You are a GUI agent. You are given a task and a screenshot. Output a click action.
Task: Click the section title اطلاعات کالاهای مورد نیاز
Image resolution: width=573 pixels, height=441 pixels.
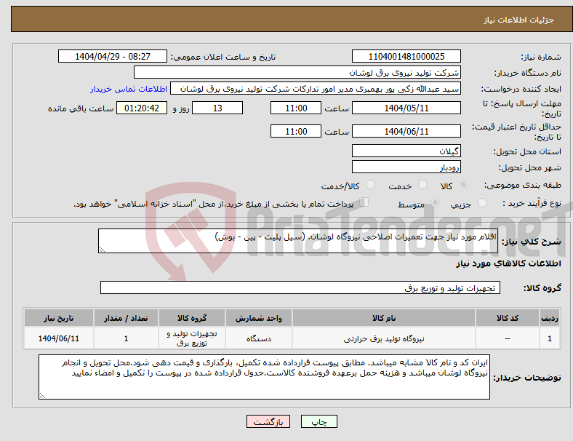508,263
